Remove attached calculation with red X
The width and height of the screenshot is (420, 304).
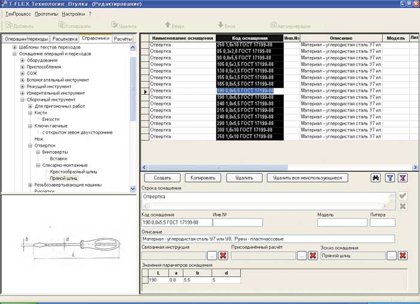pos(313,255)
